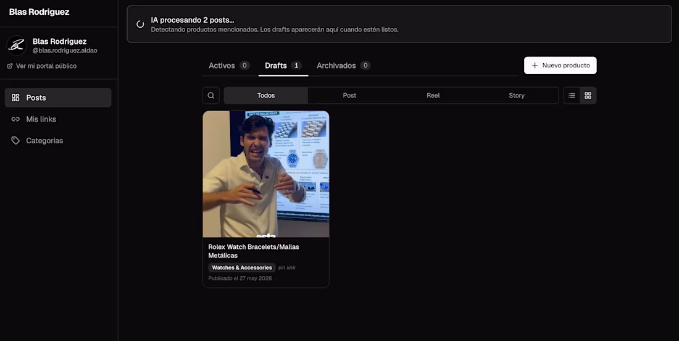Click the Detectando productos mencionados message
The width and height of the screenshot is (679, 341).
(275, 30)
